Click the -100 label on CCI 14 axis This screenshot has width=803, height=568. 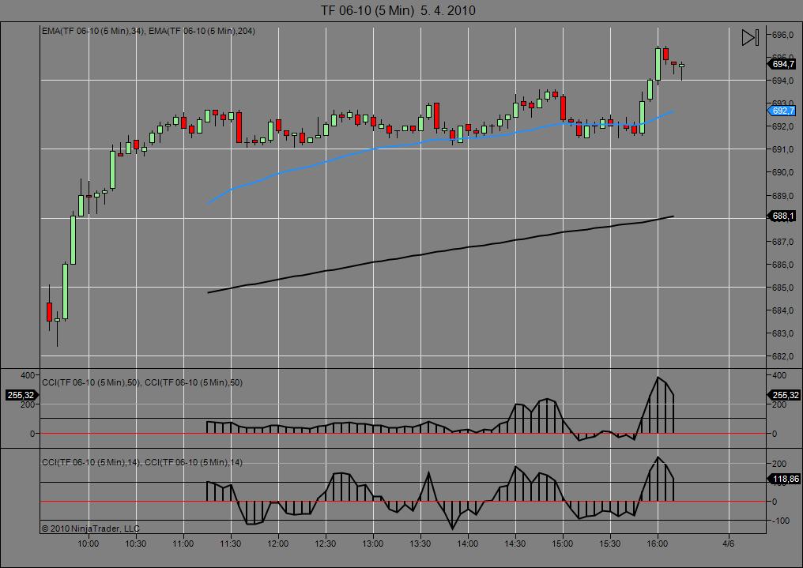click(x=780, y=521)
